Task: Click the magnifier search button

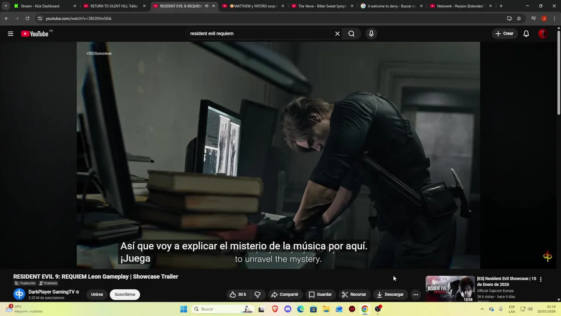Action: 352,33
